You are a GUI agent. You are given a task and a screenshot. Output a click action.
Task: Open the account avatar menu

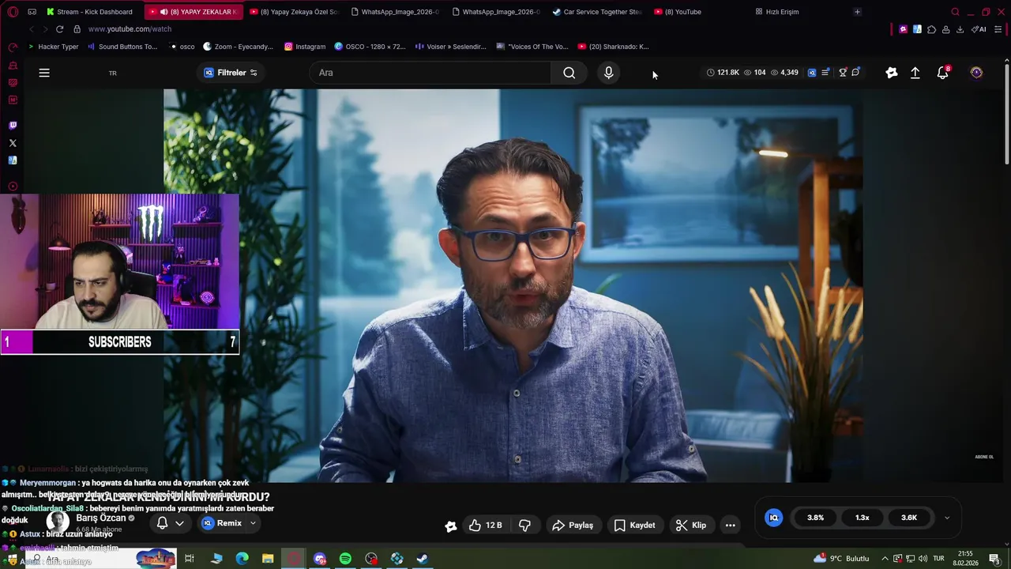coord(976,73)
